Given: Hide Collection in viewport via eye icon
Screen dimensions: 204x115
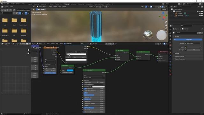Looking at the screenshot, I should [200, 11].
